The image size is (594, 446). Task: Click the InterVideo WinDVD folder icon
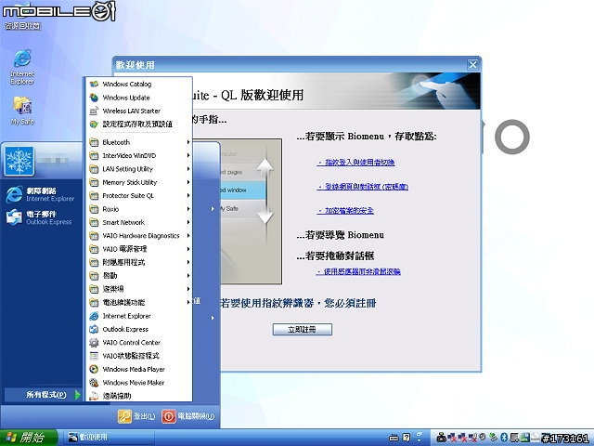[x=94, y=155]
